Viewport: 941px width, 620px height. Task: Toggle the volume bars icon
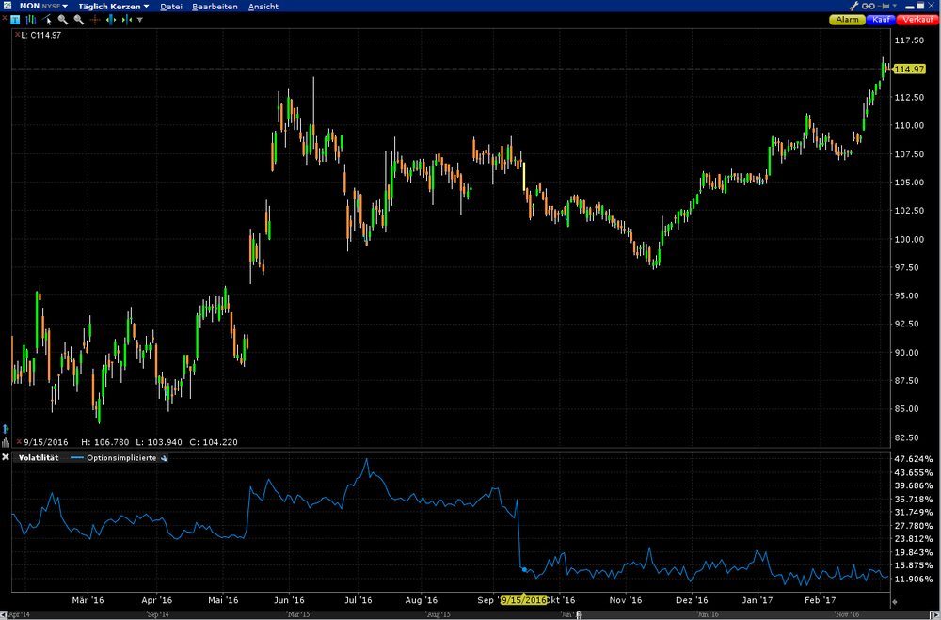[6, 443]
